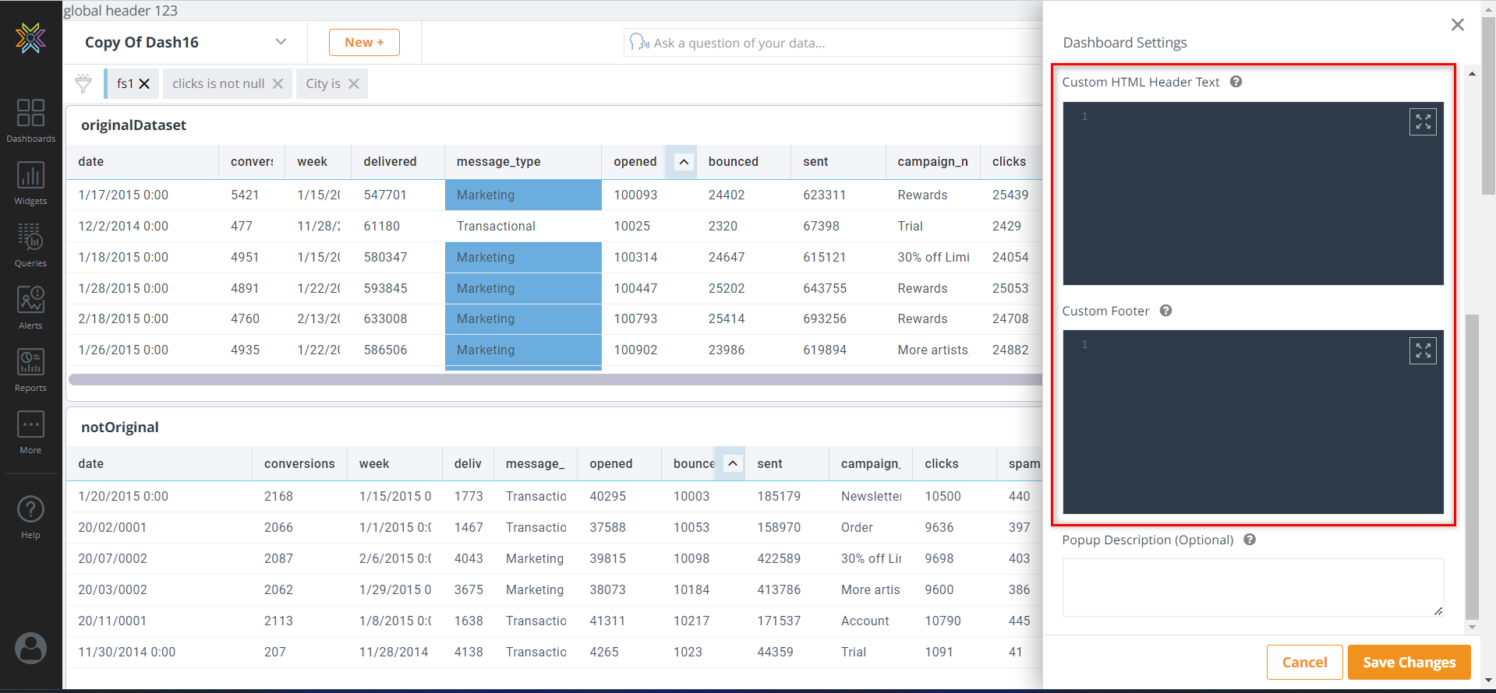
Task: Open the Dashboards sidebar section
Action: [x=30, y=120]
